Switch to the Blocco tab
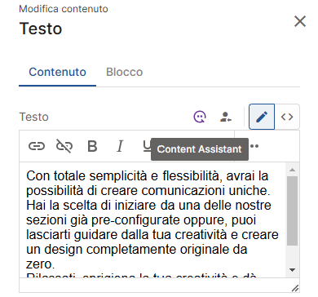The image size is (318, 297). [x=124, y=73]
